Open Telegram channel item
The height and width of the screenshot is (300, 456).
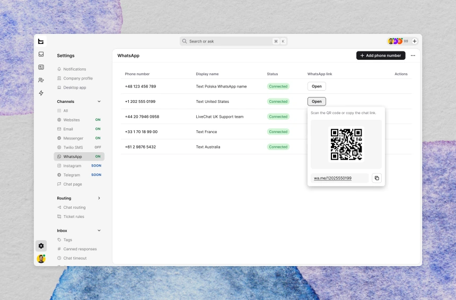pos(79,175)
